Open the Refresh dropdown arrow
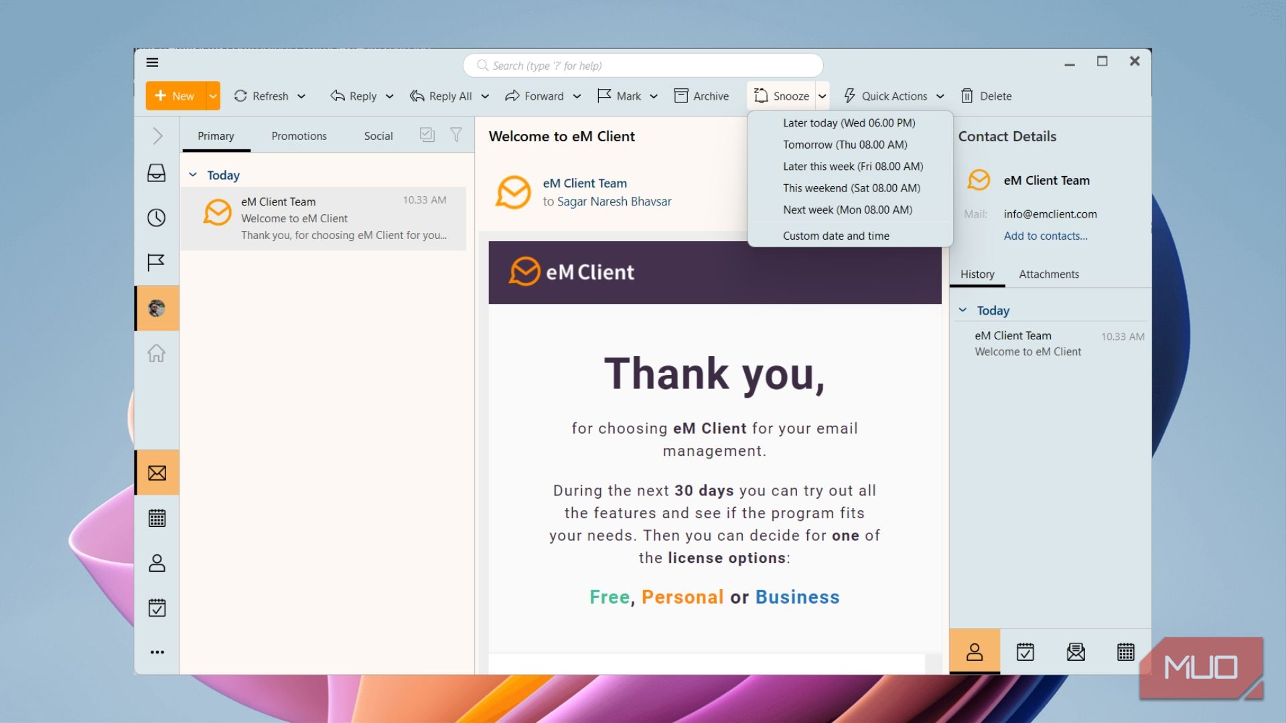The image size is (1286, 723). 301,96
